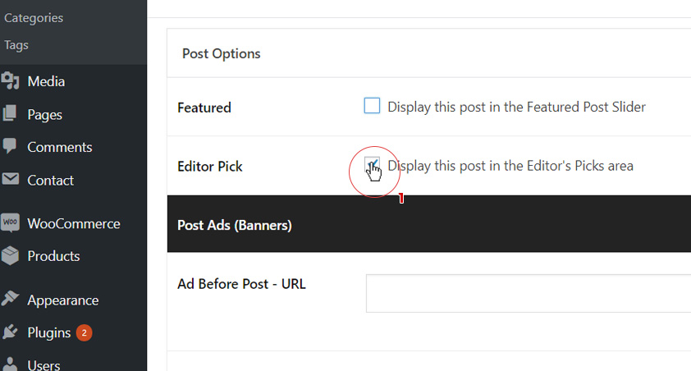691x371 pixels.
Task: Select the Comments menu label
Action: [x=59, y=147]
